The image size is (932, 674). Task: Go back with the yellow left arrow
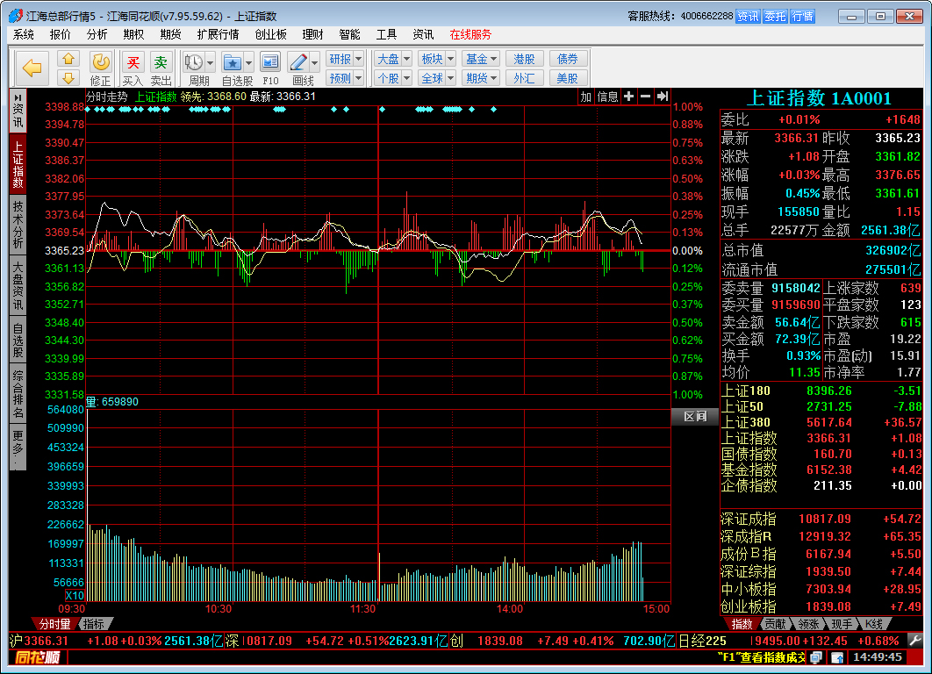(32, 68)
